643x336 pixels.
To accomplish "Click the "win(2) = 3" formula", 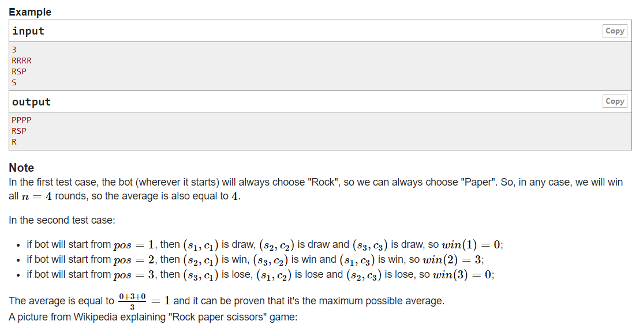I will pos(453,259).
